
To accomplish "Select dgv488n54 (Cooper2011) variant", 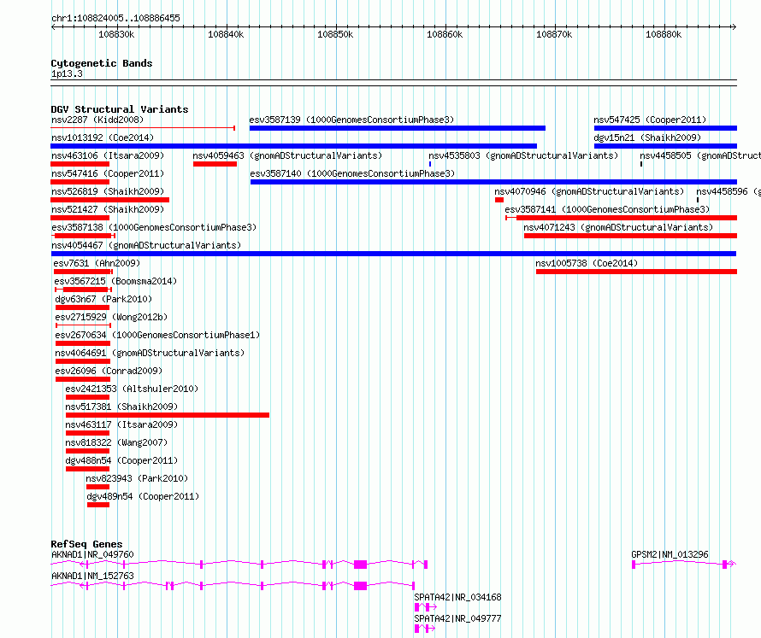I will click(121, 460).
